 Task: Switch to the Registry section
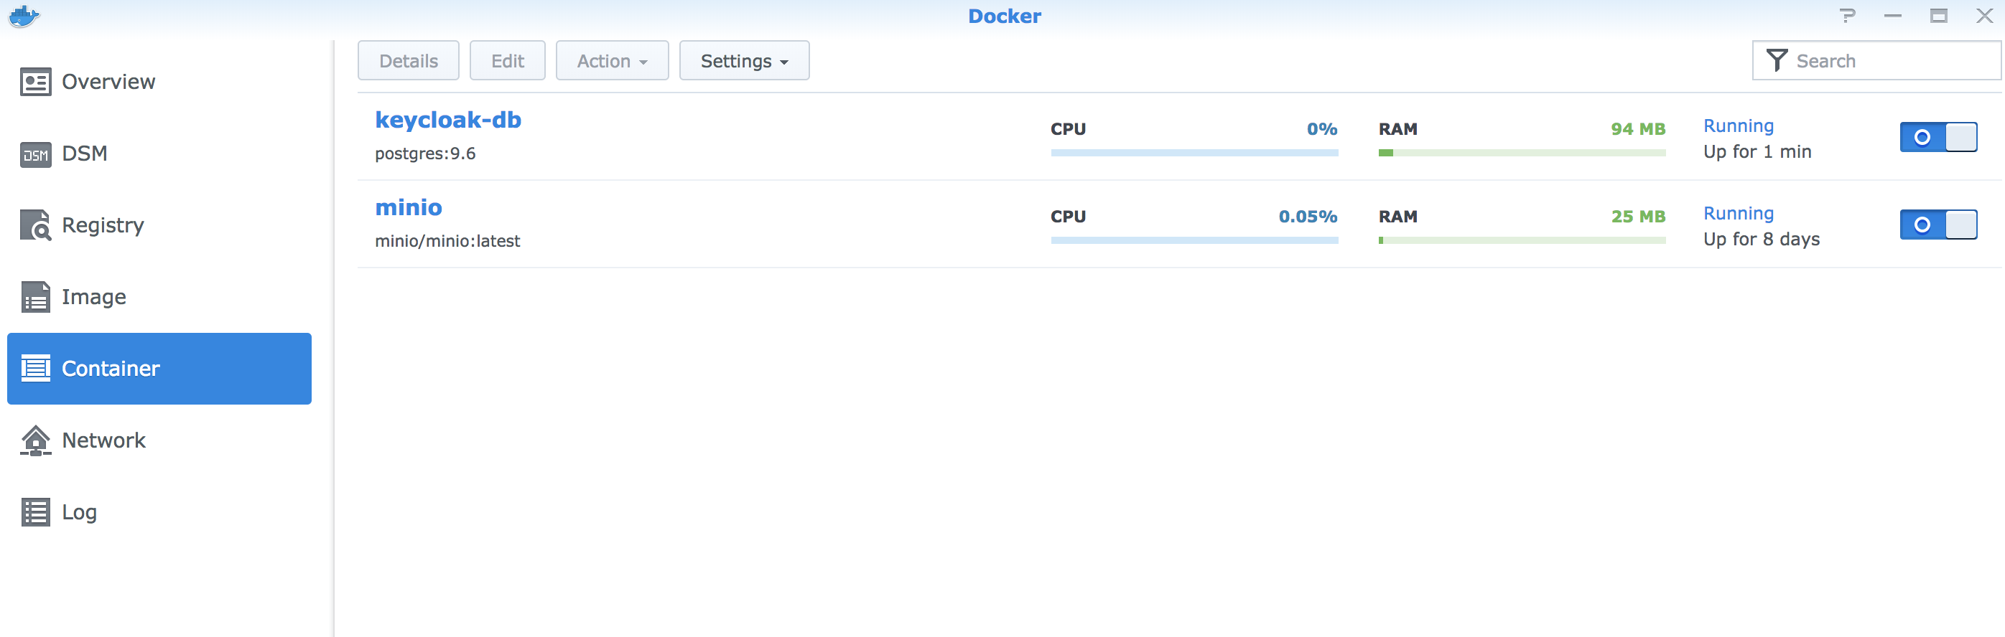coord(159,225)
